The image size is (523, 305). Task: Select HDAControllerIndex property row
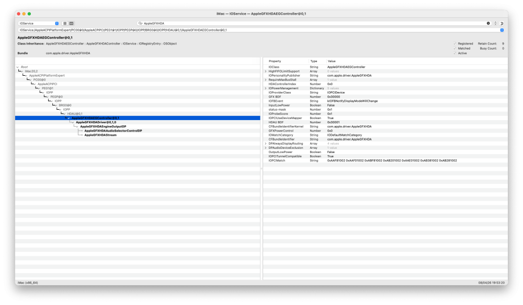[x=385, y=84]
